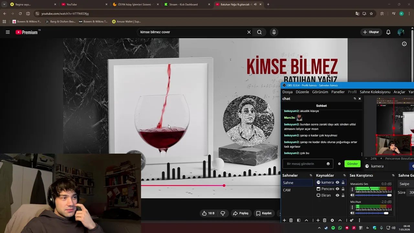Switch to Stream - Kick Dashboard tab
Viewport: 414px width, 233px height.
coord(187,5)
